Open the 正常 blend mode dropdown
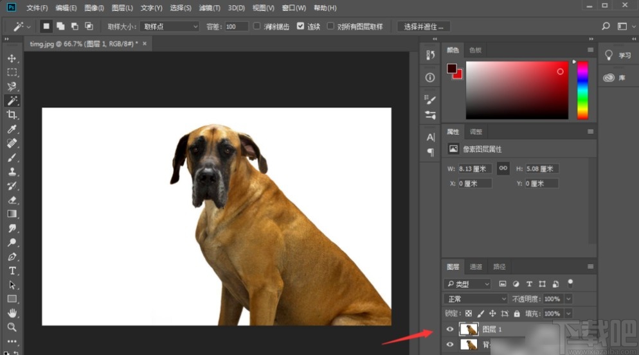The image size is (639, 355). pos(476,299)
